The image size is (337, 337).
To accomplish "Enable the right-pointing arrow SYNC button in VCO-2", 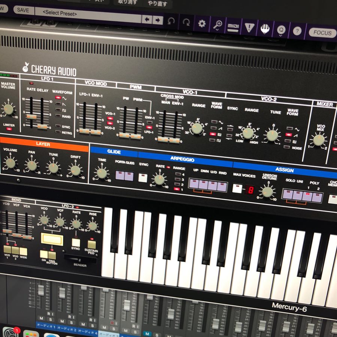I will pyautogui.click(x=230, y=129).
